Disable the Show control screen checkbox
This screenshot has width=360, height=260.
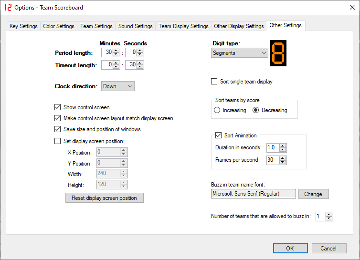[x=58, y=107]
